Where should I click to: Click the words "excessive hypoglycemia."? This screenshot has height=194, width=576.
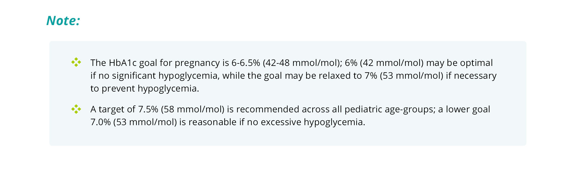[x=313, y=122]
